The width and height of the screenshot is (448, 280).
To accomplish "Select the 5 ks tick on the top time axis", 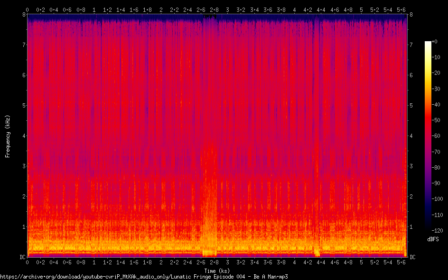I will pyautogui.click(x=361, y=9).
